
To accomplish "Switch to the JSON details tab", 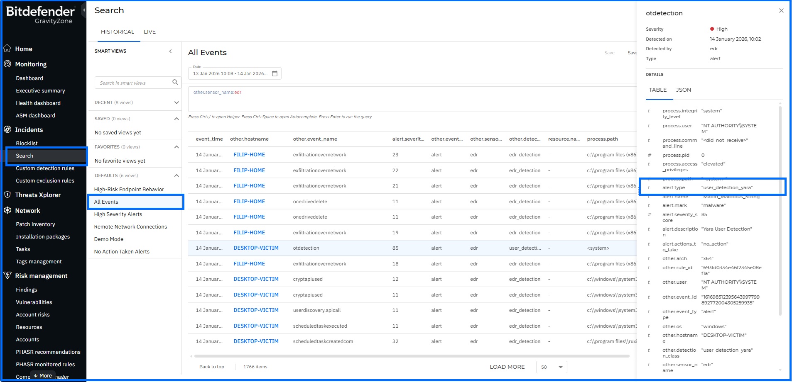I will [683, 90].
